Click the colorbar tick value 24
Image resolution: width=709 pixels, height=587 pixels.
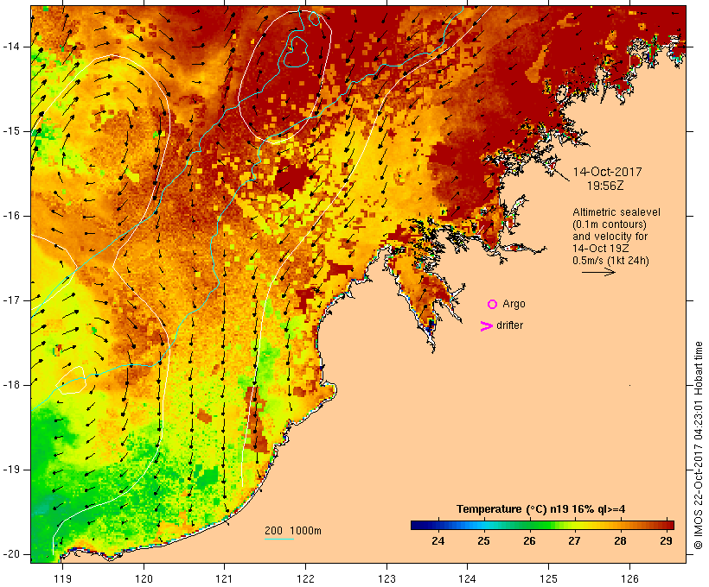(x=438, y=540)
